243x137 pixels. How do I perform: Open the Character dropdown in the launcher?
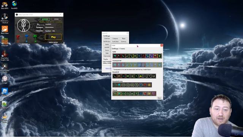coord(53,31)
